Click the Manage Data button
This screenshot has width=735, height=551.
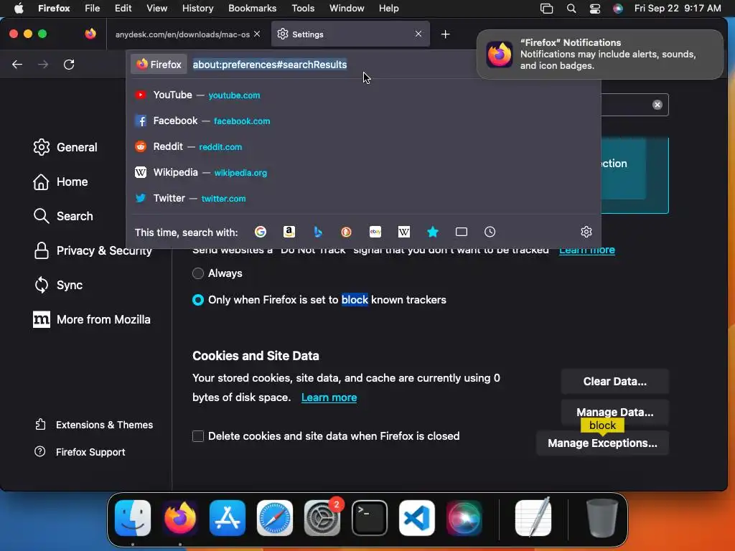click(x=614, y=412)
